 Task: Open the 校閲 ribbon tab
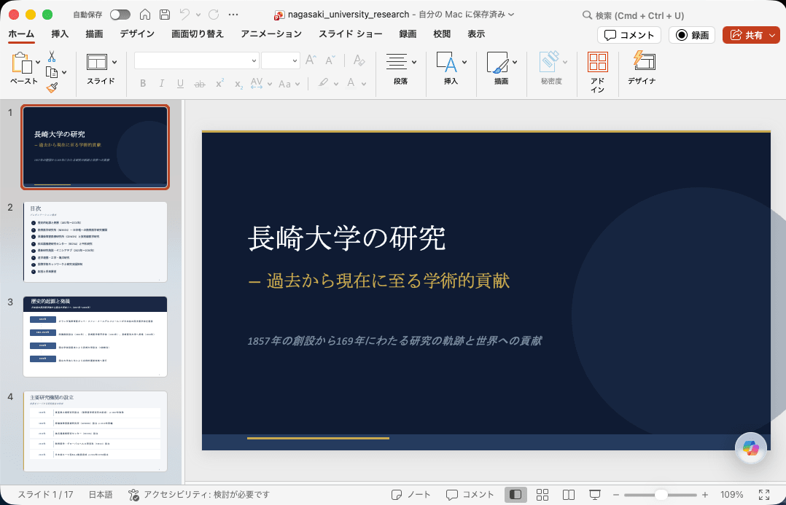click(442, 34)
